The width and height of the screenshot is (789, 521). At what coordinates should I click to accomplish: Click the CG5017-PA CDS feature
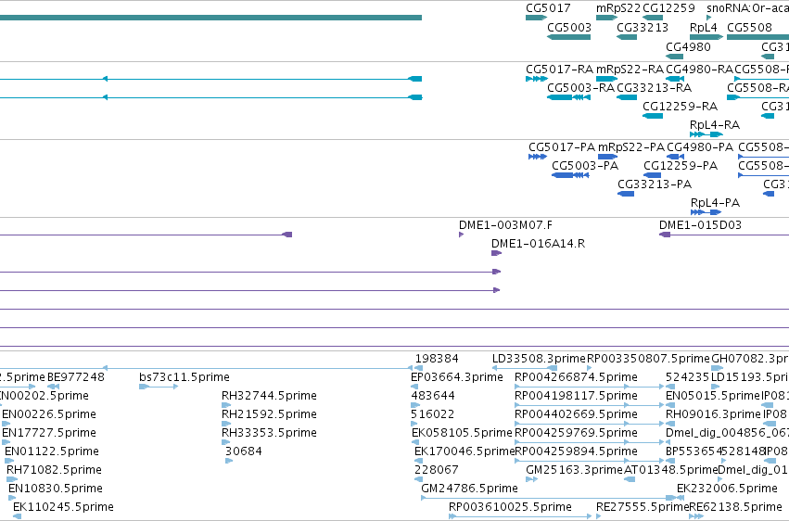point(538,157)
